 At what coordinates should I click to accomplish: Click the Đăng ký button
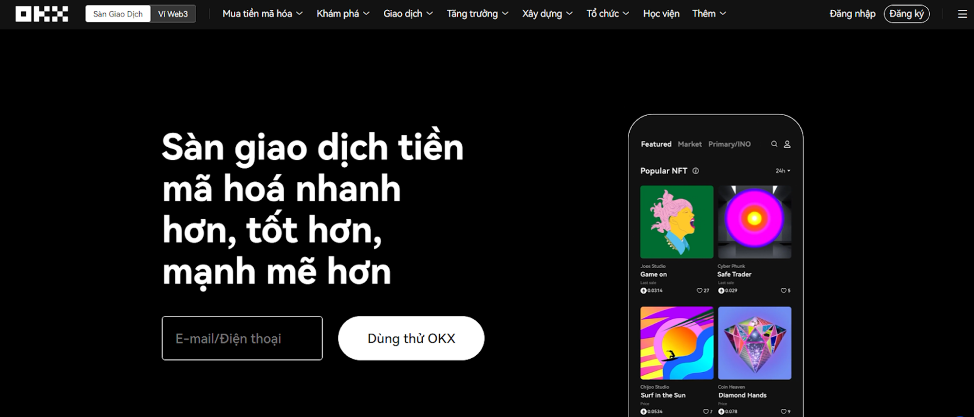click(906, 14)
